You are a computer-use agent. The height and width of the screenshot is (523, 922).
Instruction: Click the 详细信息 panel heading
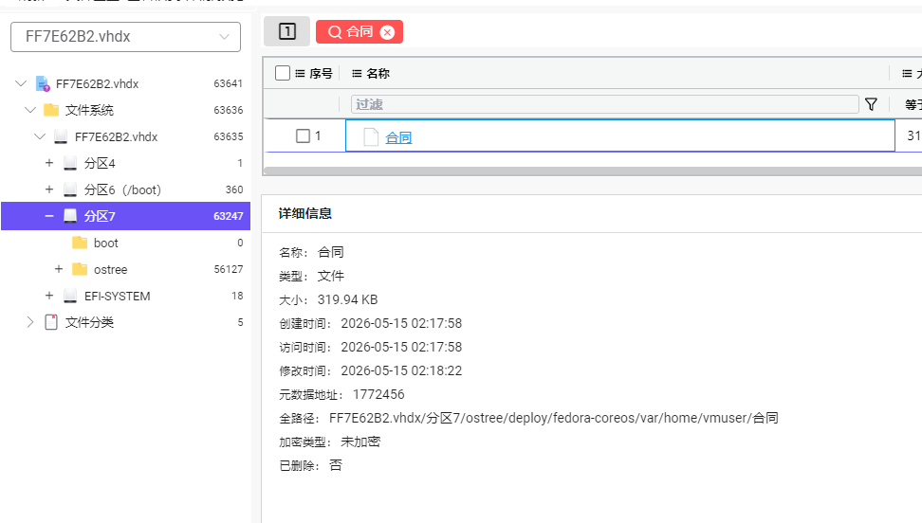[x=305, y=214]
